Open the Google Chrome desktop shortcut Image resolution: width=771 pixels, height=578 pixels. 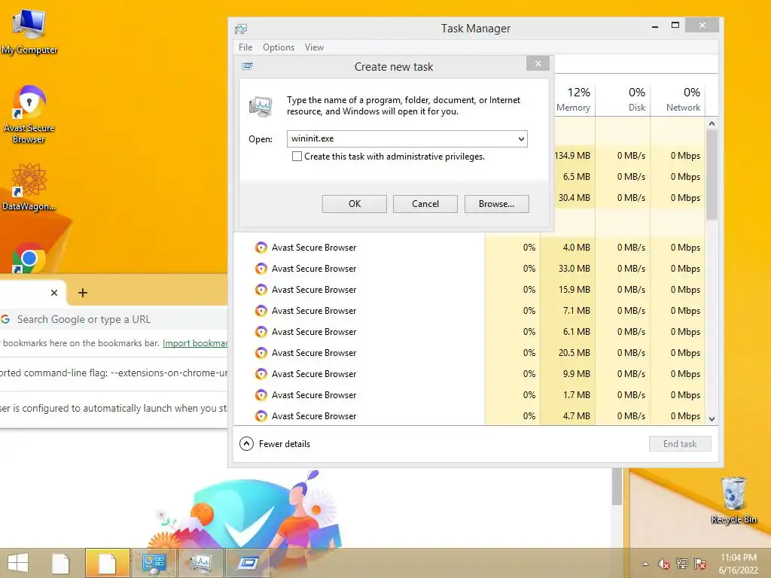pos(29,258)
